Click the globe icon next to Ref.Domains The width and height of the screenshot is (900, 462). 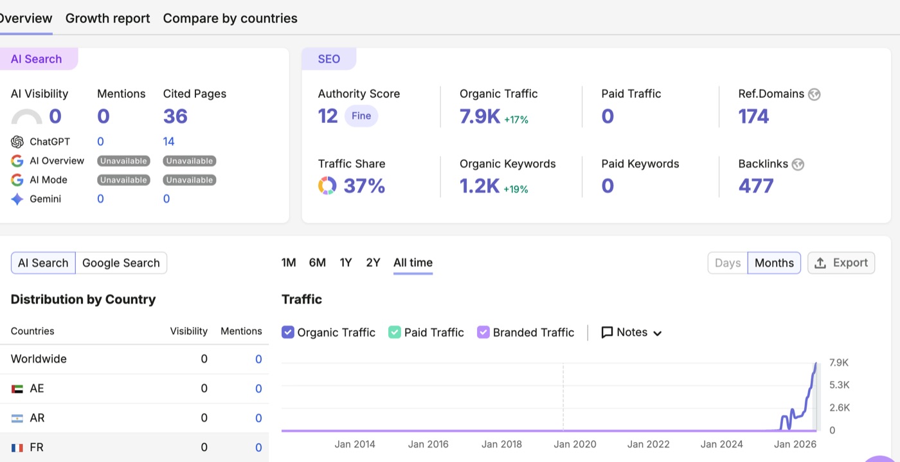(x=815, y=94)
